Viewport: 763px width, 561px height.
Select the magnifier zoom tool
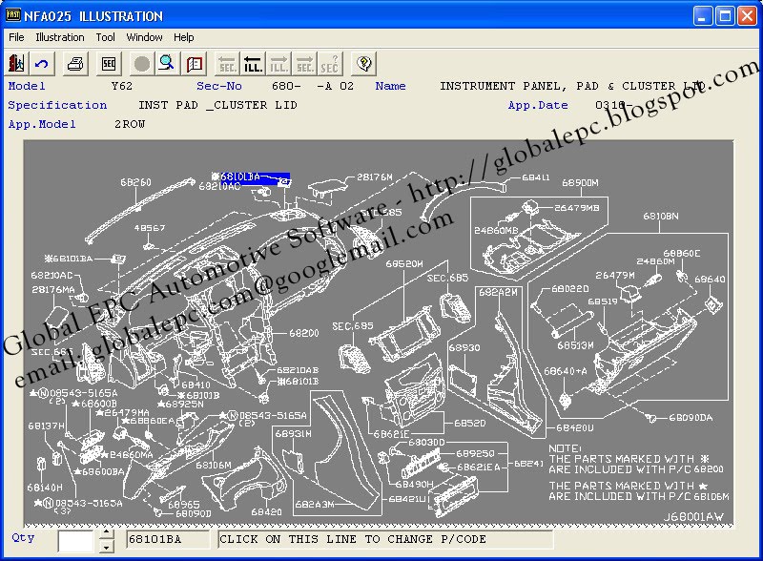tap(167, 64)
